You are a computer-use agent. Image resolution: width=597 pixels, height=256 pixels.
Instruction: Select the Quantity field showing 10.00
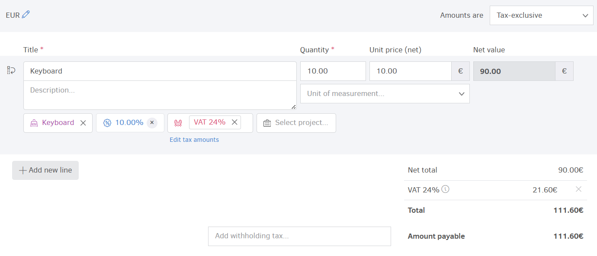(333, 70)
